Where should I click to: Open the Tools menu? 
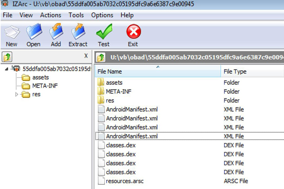click(x=76, y=15)
